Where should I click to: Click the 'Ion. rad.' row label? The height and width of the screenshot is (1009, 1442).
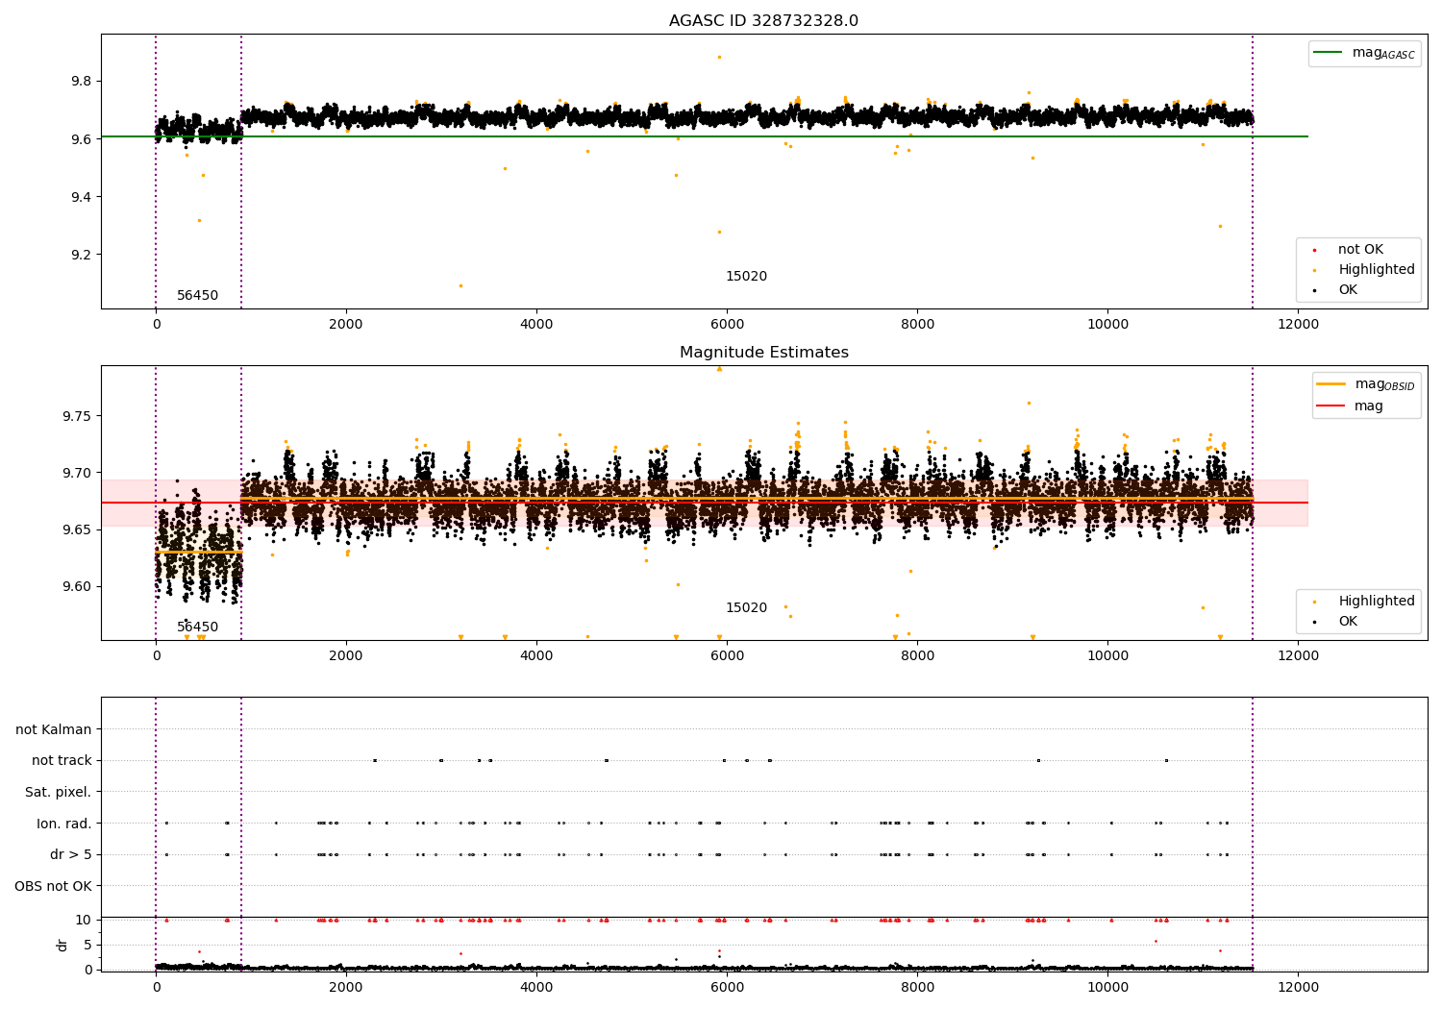(64, 824)
